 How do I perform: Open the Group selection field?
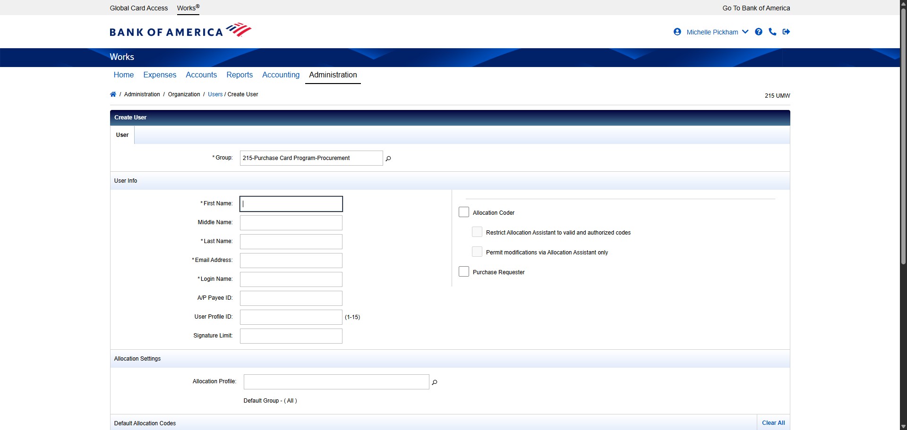tap(310, 158)
